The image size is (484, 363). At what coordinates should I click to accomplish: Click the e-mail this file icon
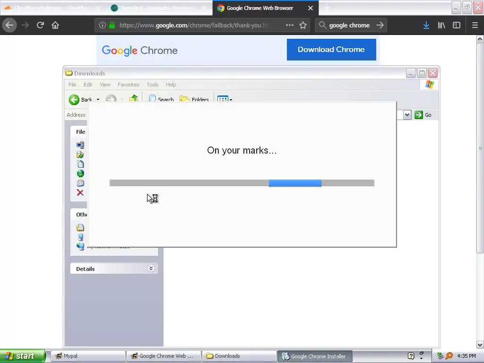[80, 183]
